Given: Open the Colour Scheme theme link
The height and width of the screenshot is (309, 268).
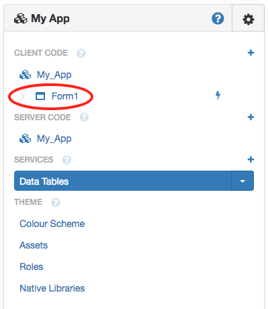Looking at the screenshot, I should pos(52,224).
